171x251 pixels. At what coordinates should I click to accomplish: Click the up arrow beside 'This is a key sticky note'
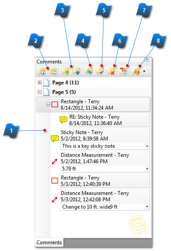147,146
